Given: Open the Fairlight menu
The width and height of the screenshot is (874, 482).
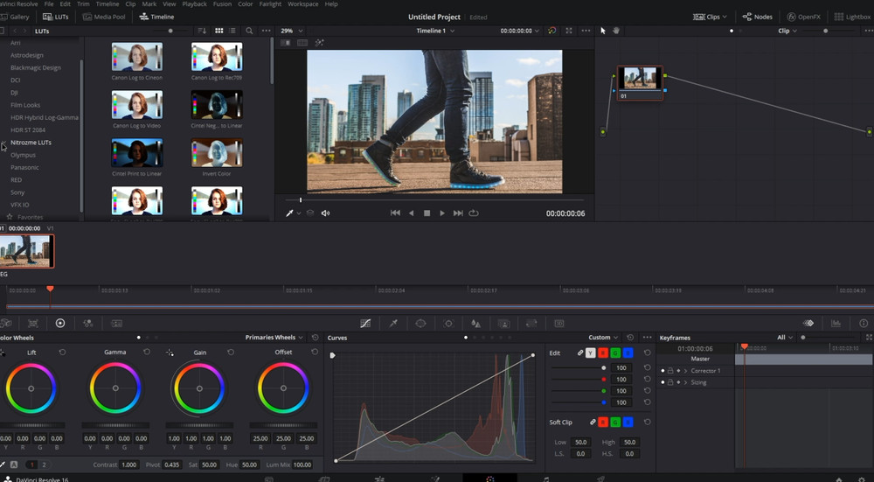Looking at the screenshot, I should pos(270,3).
